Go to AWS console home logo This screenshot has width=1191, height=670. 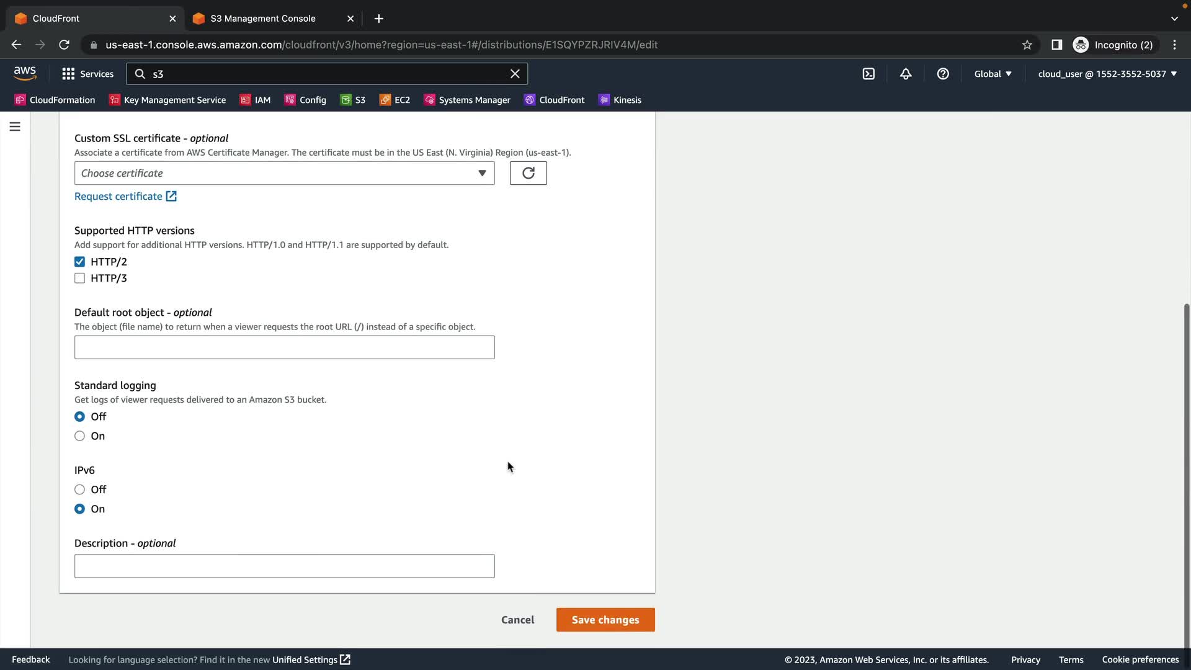coord(25,73)
